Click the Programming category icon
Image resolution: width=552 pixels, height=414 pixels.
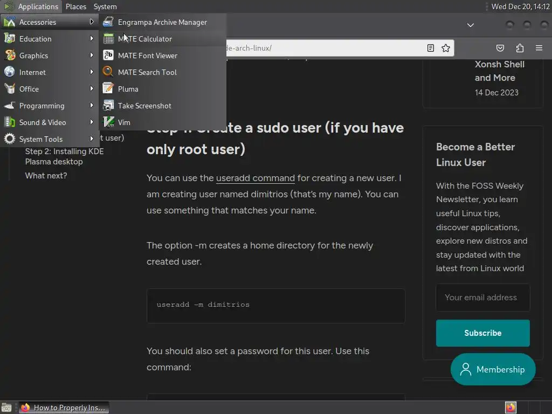[10, 106]
